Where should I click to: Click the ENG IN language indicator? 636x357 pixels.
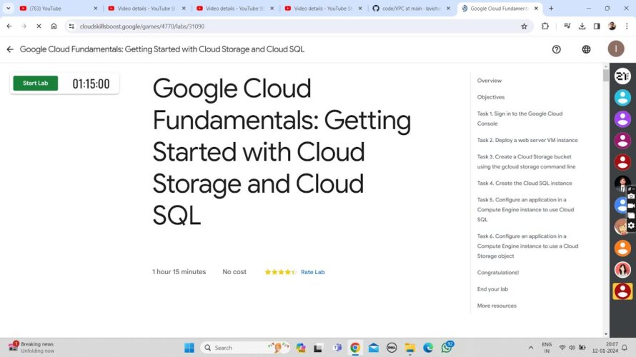tap(547, 348)
